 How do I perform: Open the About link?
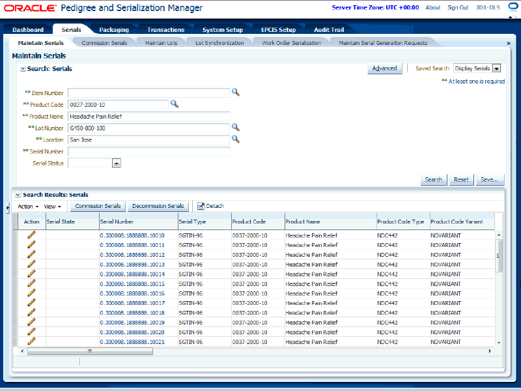click(433, 7)
